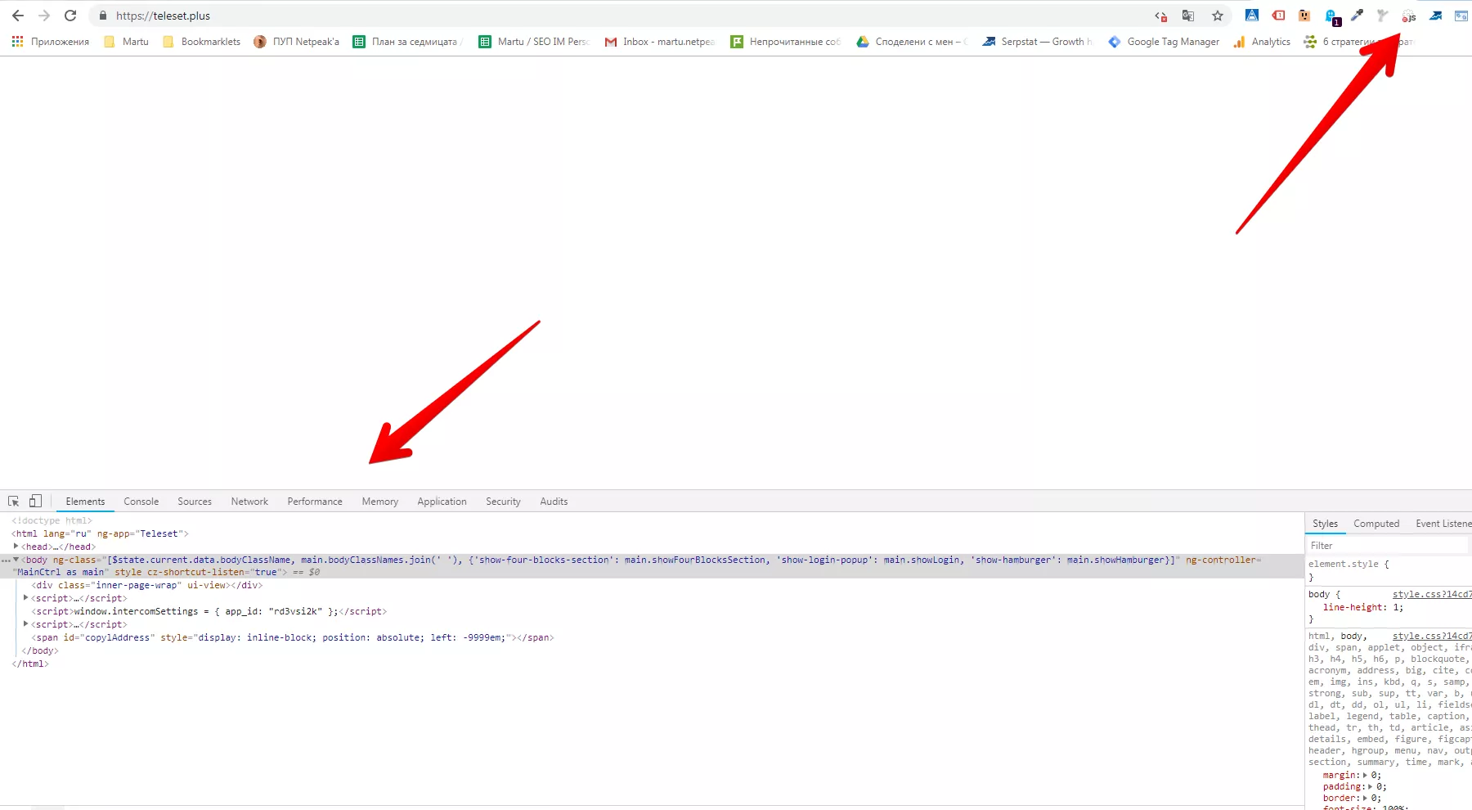
Task: Expand the head element node
Action: point(16,546)
